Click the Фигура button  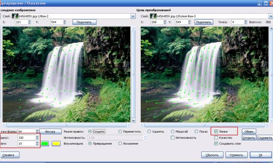(50, 131)
